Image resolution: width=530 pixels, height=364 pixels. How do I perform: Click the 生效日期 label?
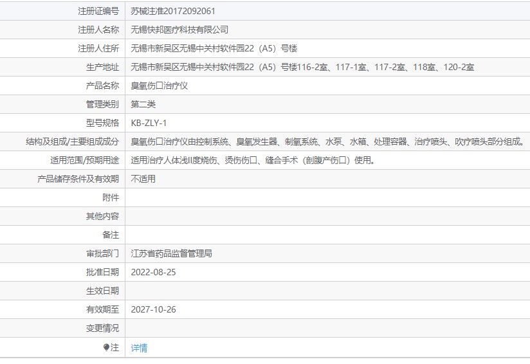(102, 291)
